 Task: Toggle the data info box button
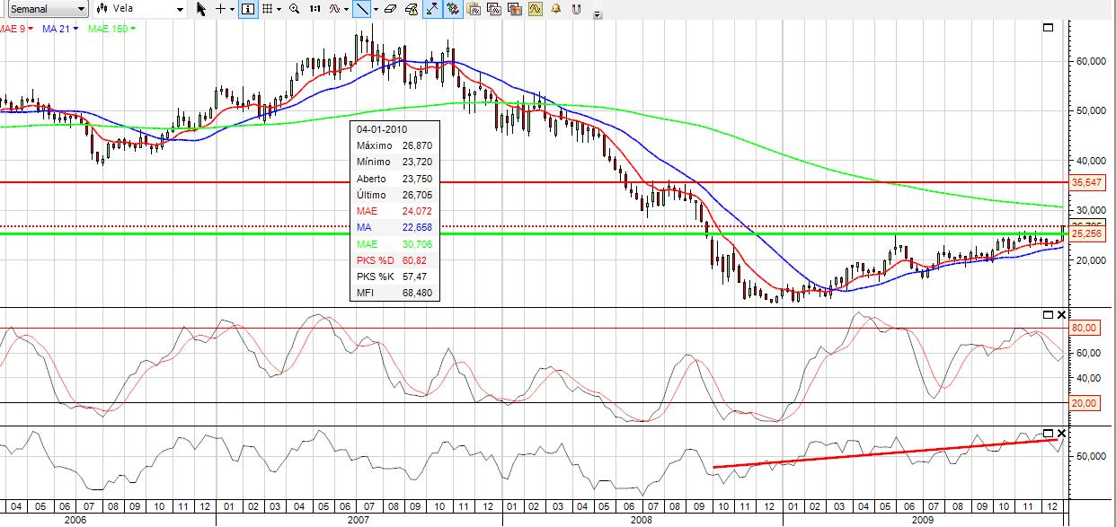[x=248, y=9]
